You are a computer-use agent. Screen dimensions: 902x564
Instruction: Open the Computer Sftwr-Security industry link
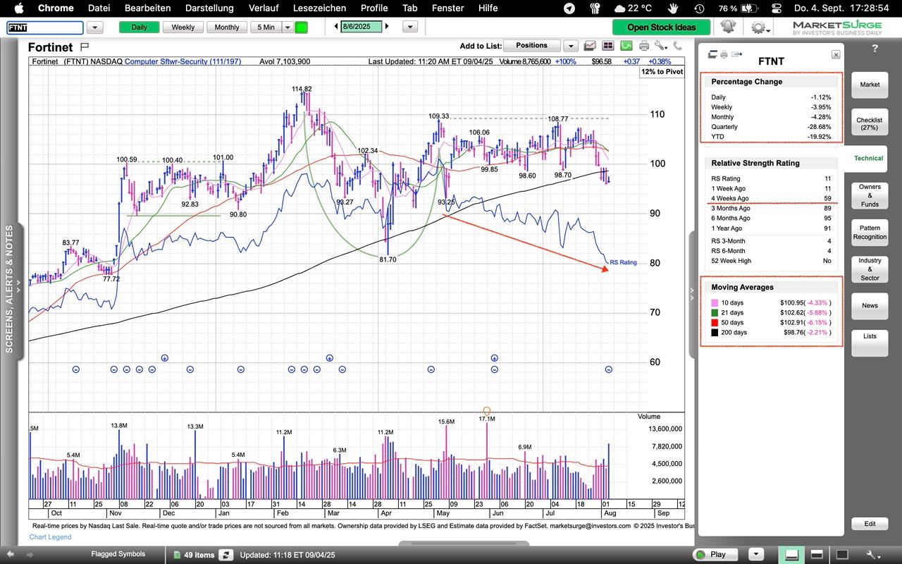(183, 61)
